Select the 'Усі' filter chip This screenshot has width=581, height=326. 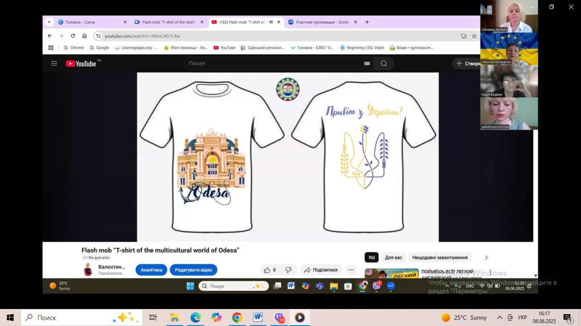(x=371, y=258)
